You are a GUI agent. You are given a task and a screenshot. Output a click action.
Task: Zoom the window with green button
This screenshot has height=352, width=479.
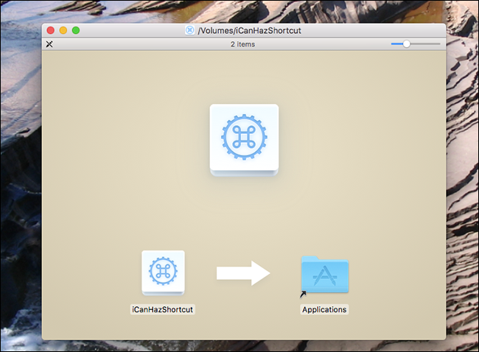(x=76, y=30)
